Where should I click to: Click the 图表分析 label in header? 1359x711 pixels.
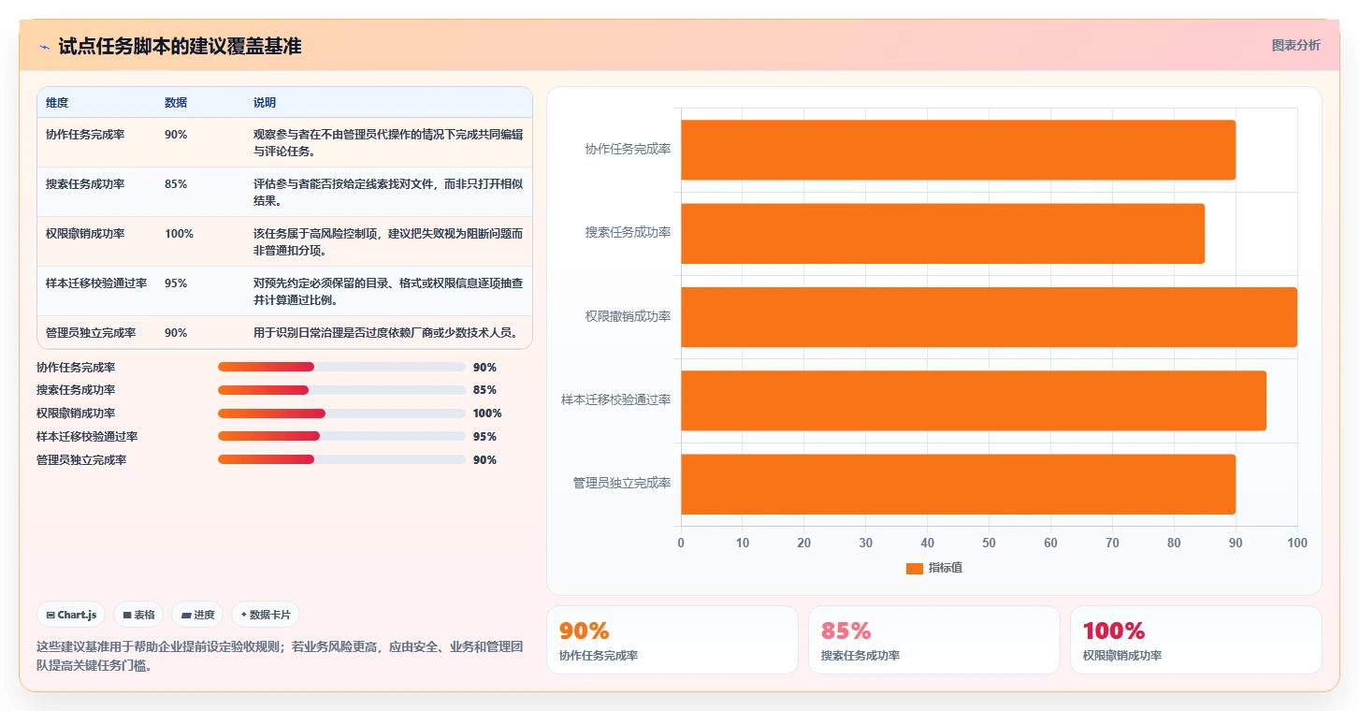tap(1295, 45)
